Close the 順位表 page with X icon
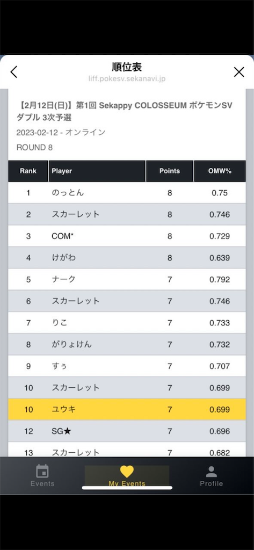The image size is (254, 550). click(239, 72)
